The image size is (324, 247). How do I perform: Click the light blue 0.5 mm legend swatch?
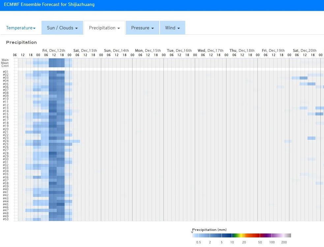pyautogui.click(x=195, y=235)
